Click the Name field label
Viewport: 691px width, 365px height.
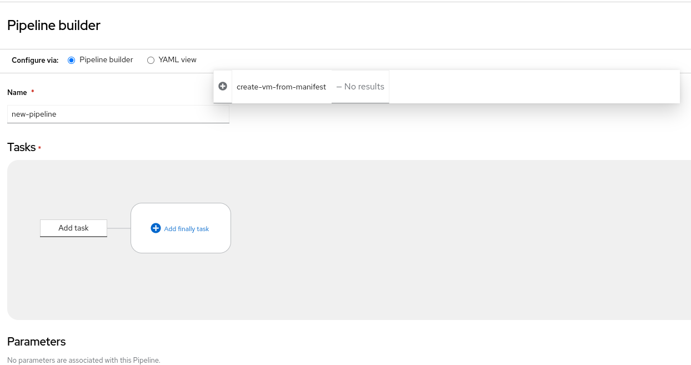(x=18, y=92)
